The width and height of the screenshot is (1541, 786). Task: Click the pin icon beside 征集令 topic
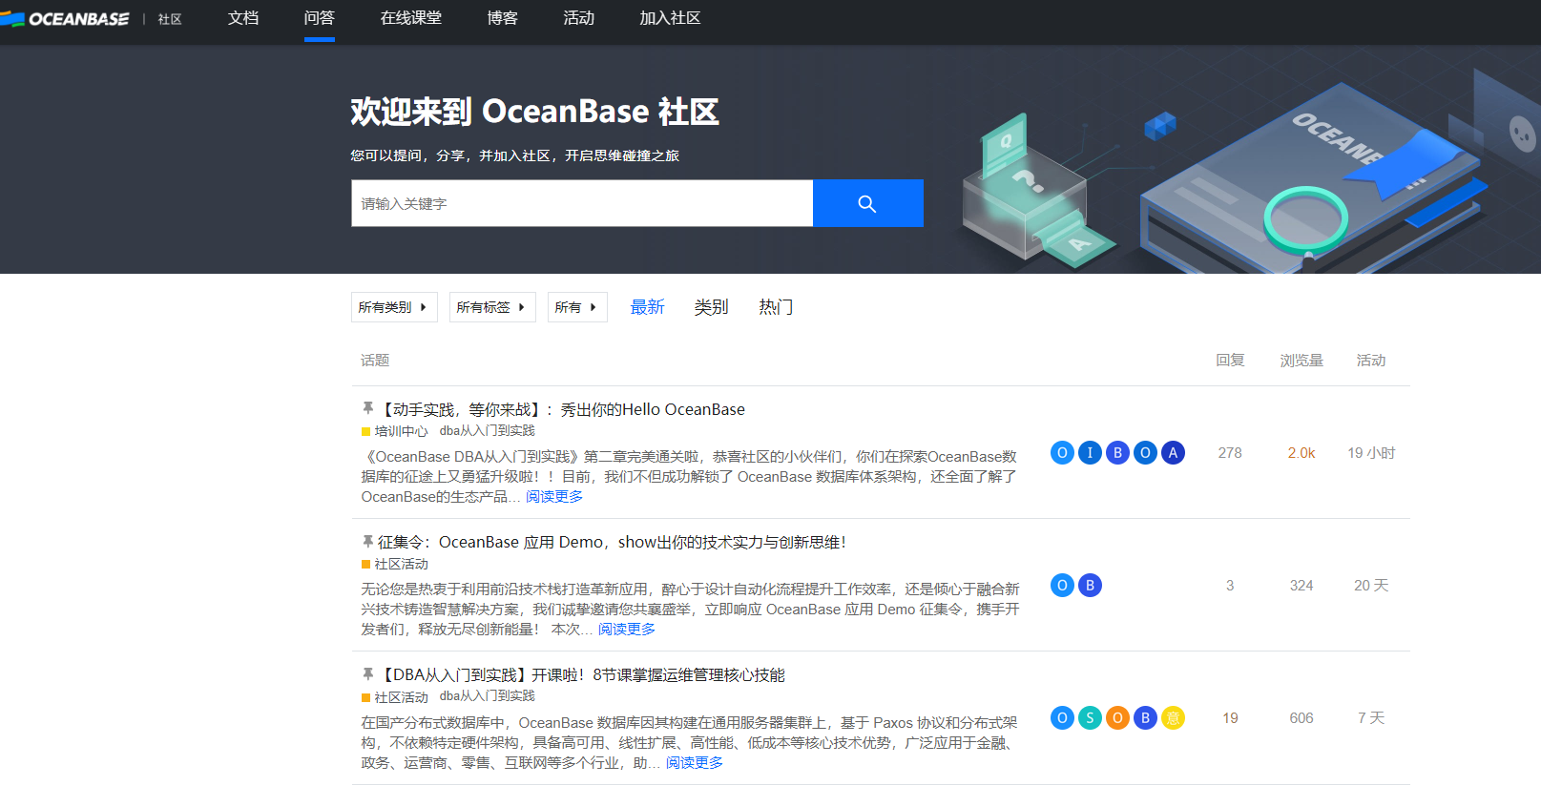[367, 541]
